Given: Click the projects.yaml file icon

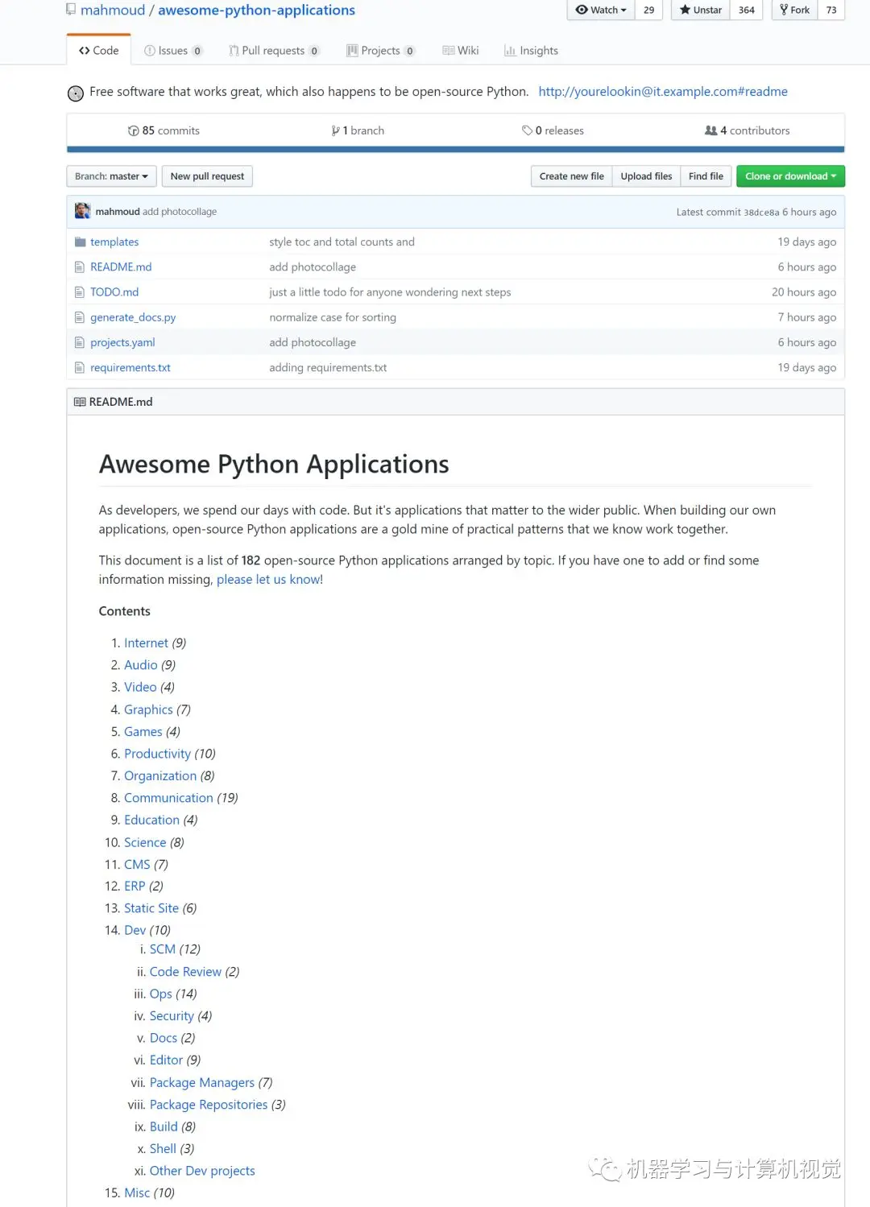Looking at the screenshot, I should tap(79, 342).
